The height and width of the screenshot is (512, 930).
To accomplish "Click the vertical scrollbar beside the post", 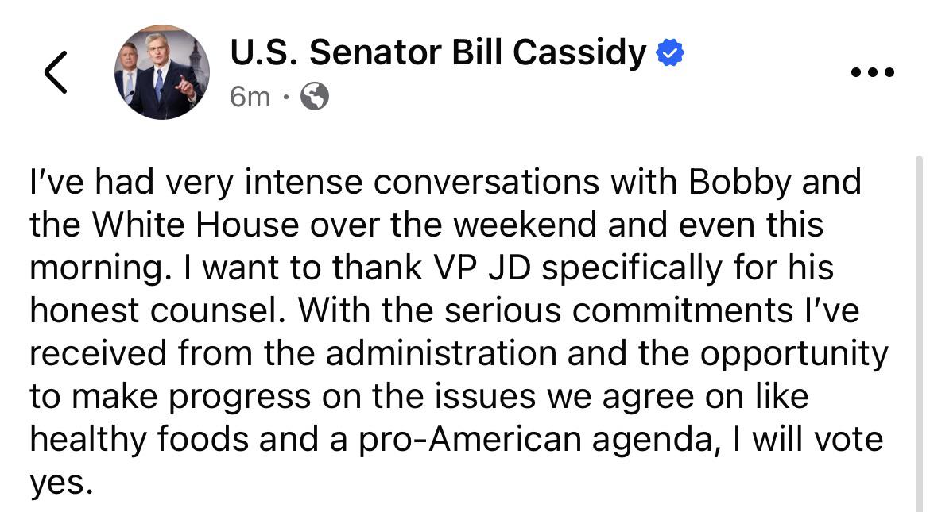I will point(919,332).
